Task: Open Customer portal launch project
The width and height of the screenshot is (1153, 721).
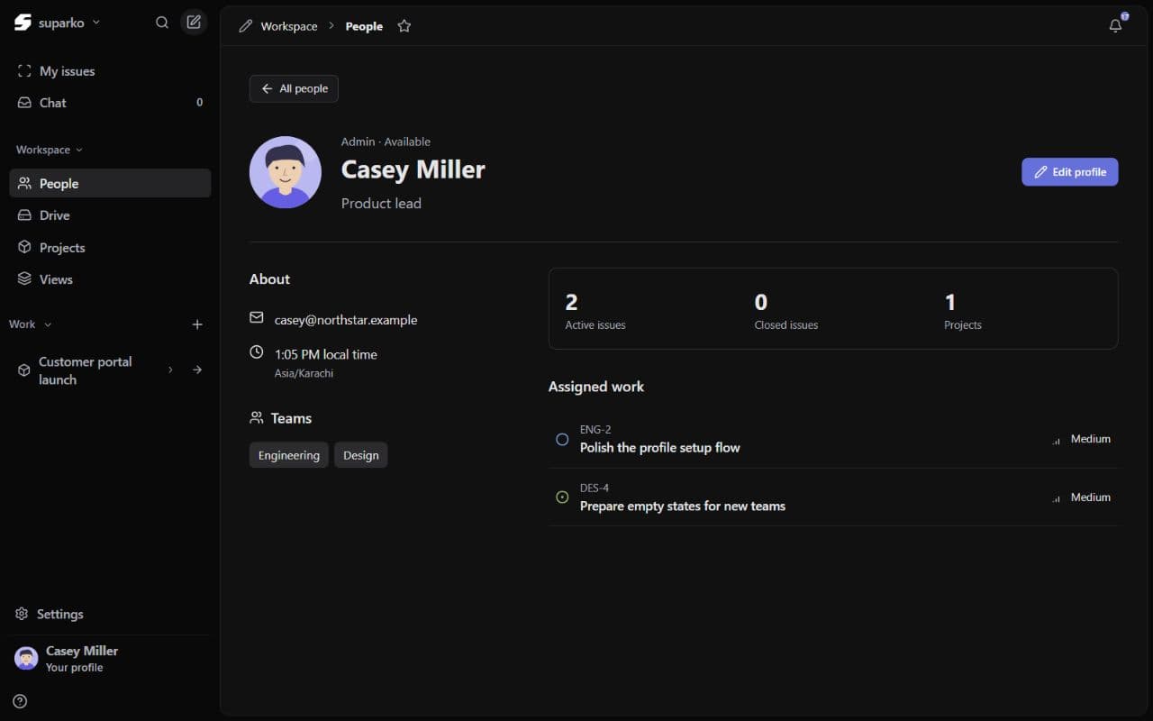Action: (86, 370)
